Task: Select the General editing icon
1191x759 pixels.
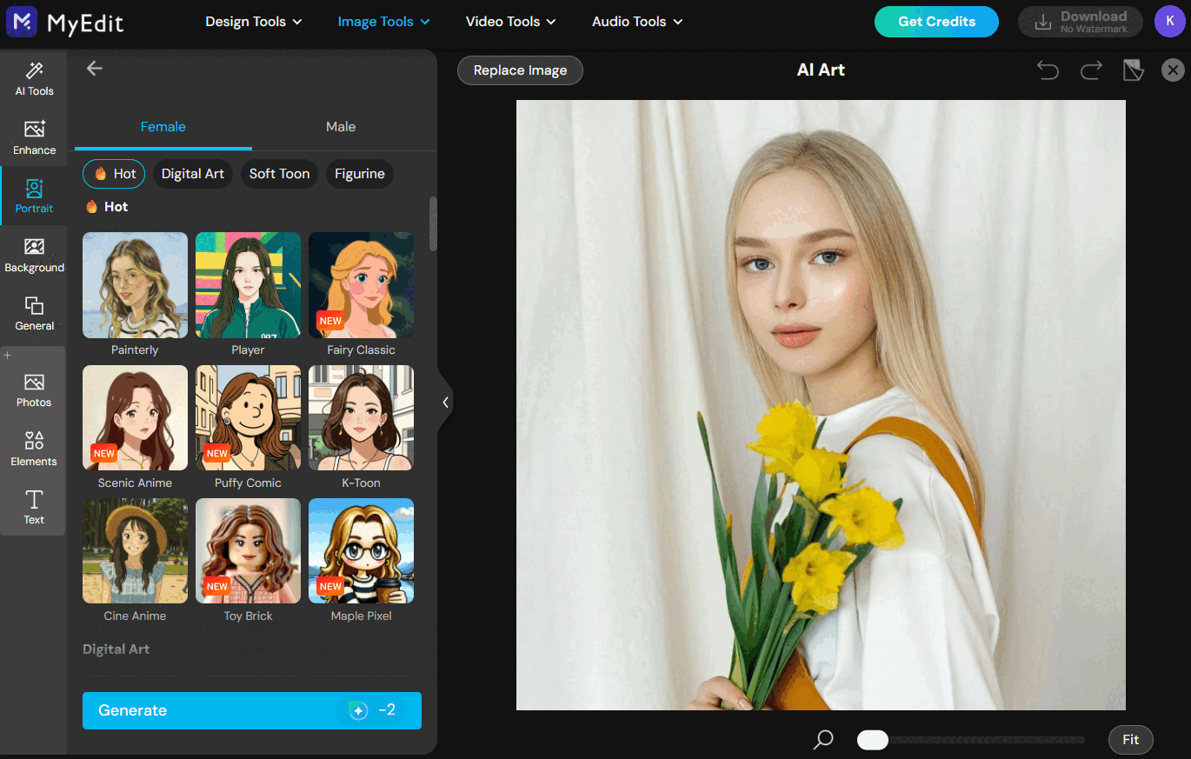Action: [x=34, y=312]
